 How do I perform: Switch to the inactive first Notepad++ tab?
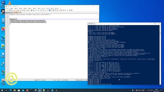(x=9, y=13)
